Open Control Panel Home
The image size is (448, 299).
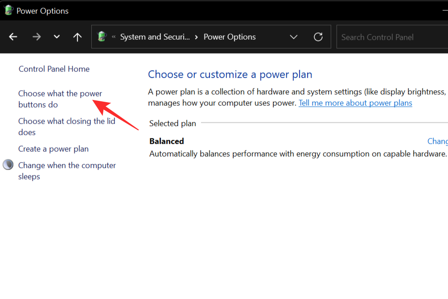click(54, 69)
